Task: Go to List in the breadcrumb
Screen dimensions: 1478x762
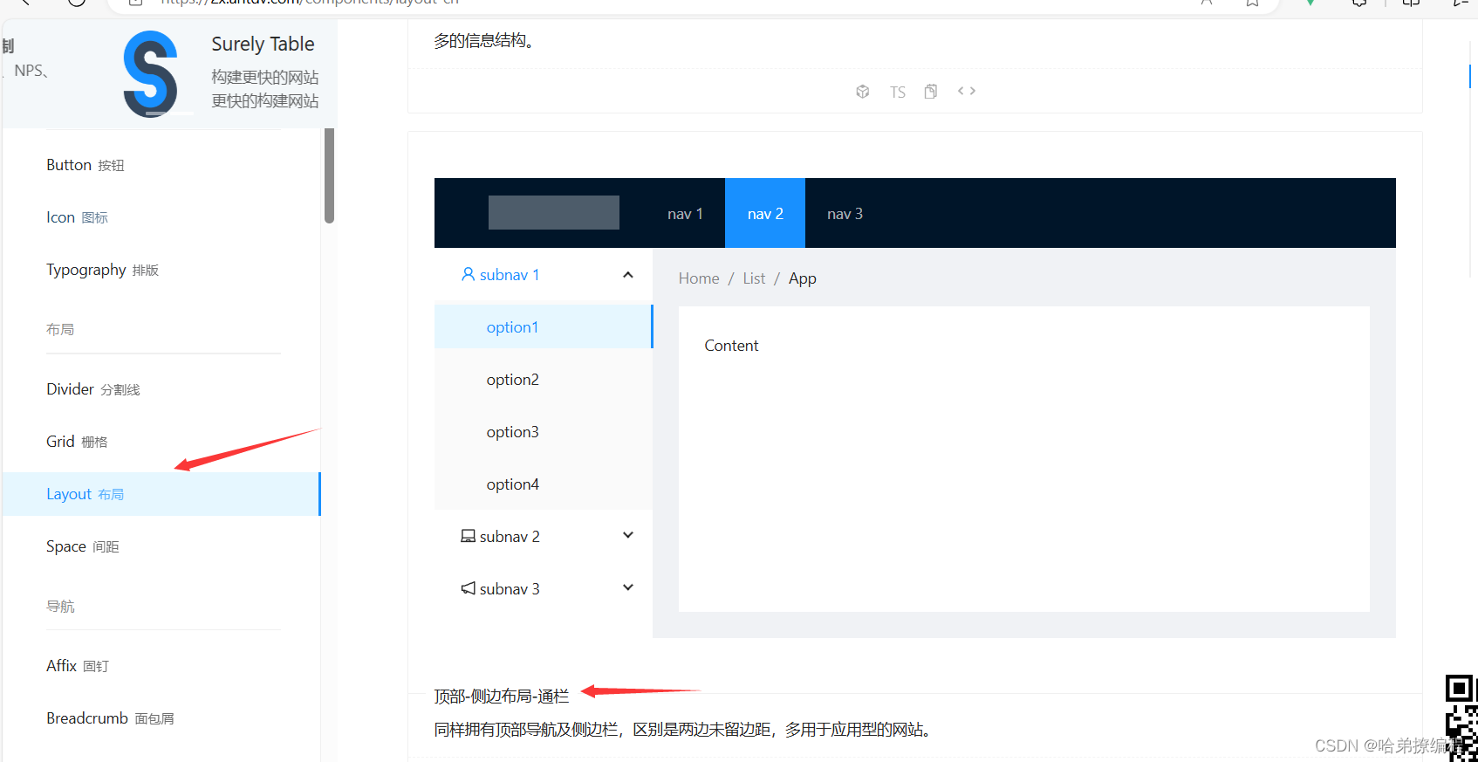Action: 754,278
